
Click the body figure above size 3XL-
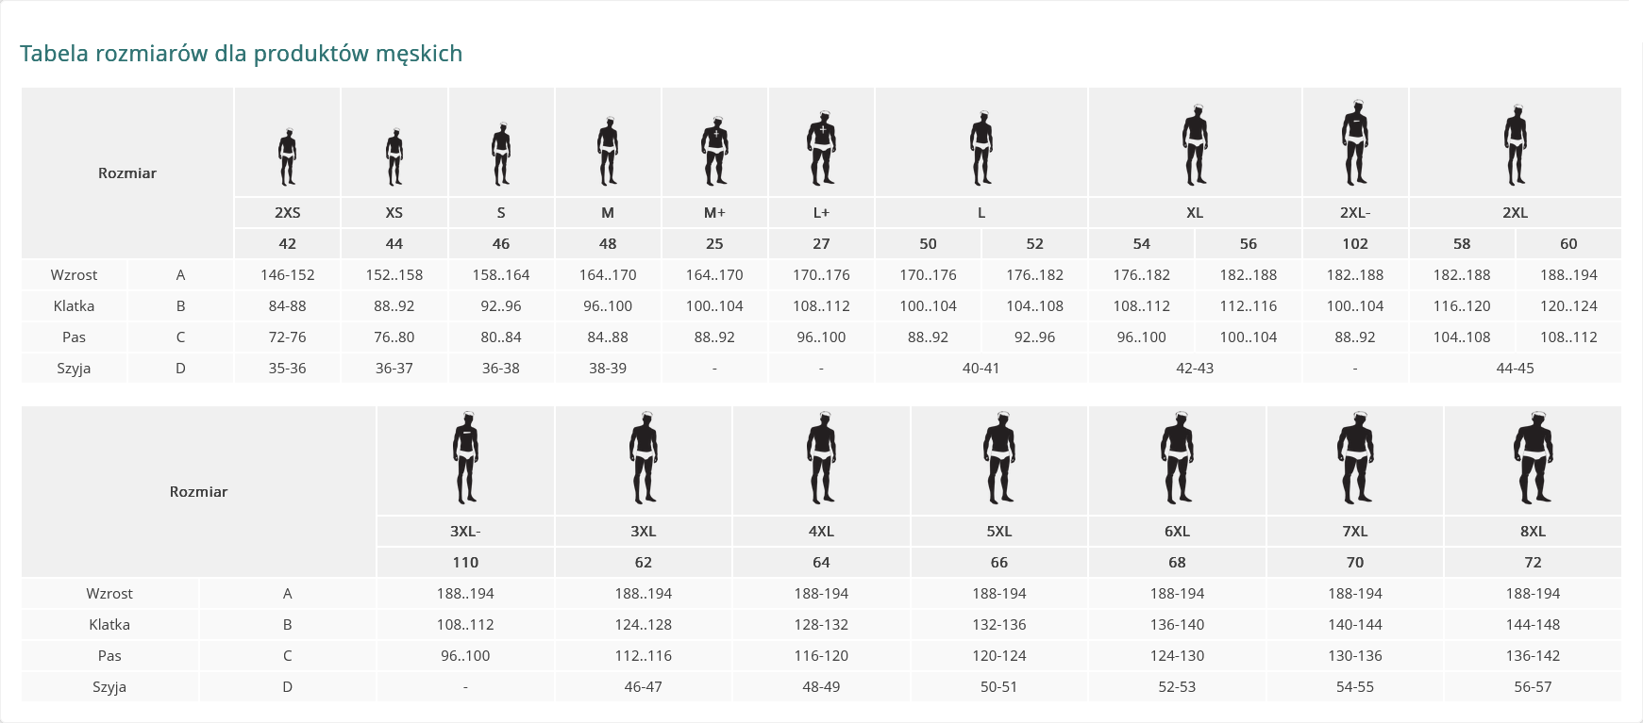click(x=465, y=458)
